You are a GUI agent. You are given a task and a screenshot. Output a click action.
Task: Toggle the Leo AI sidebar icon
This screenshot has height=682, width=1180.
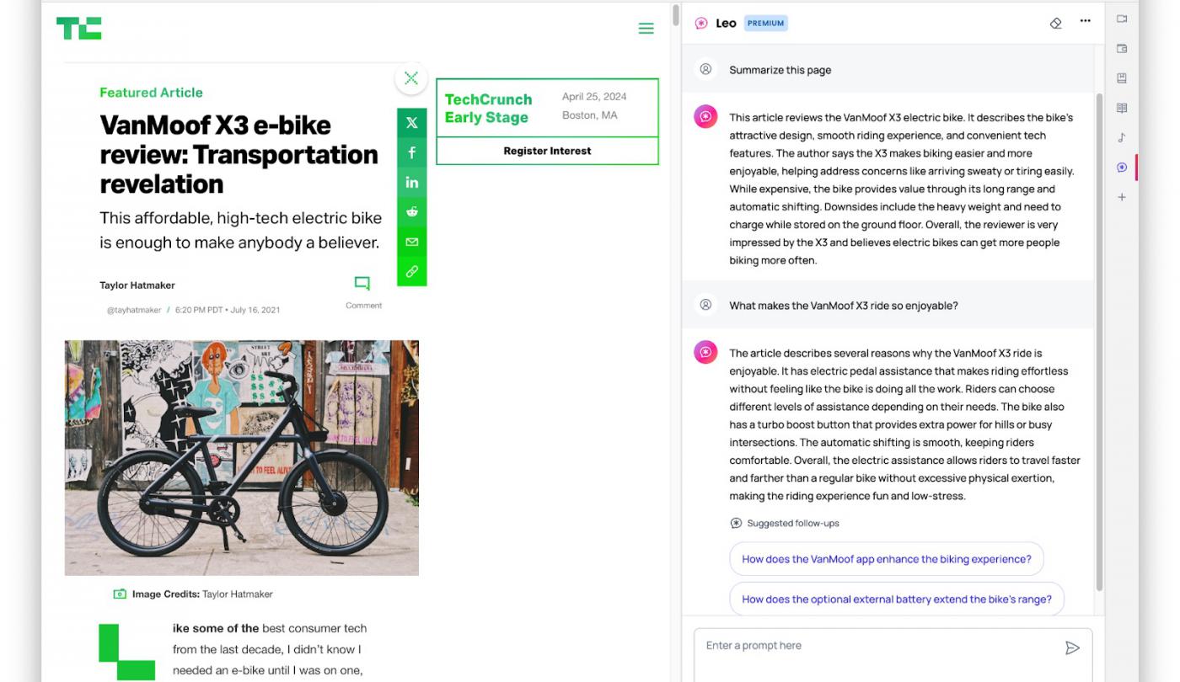coord(1122,168)
